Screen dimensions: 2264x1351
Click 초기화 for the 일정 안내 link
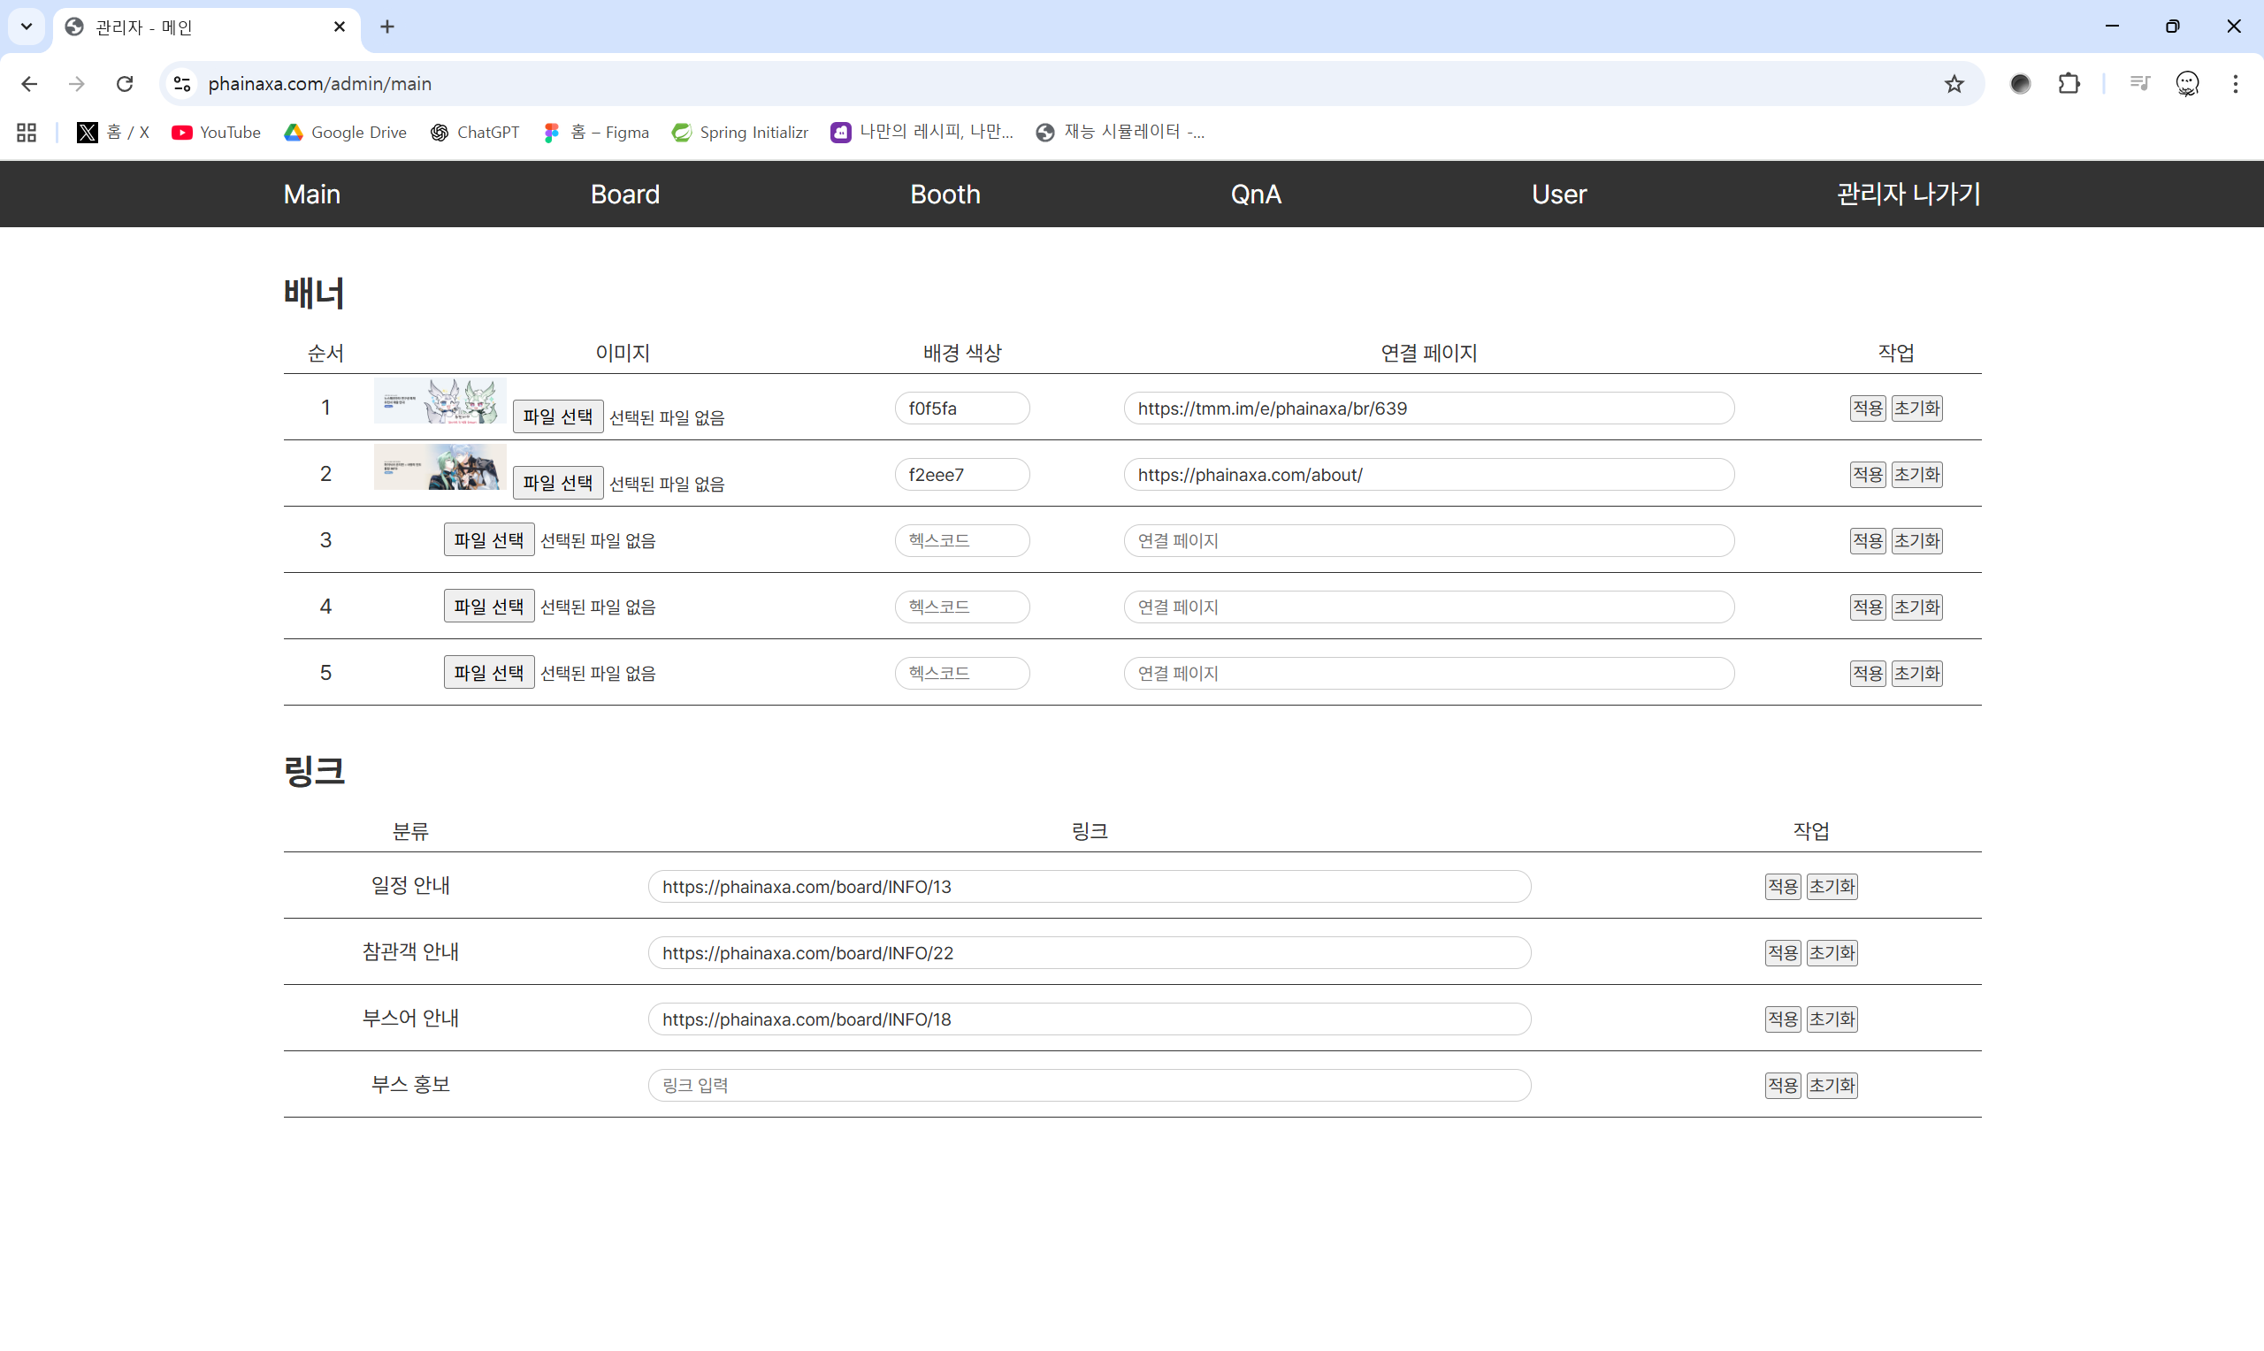click(1831, 886)
